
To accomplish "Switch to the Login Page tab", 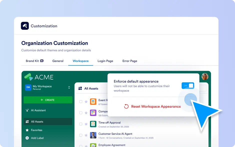I will click(x=105, y=61).
